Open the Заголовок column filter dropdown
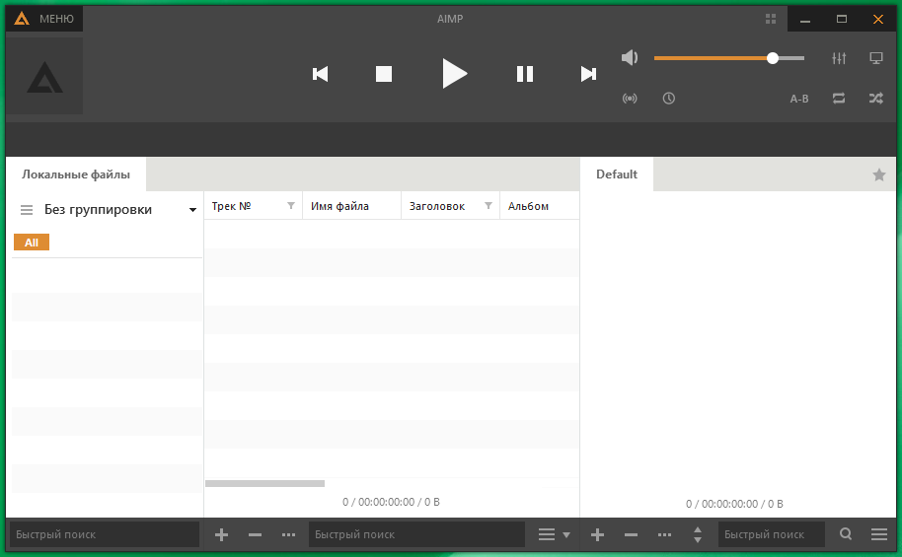 tap(489, 206)
